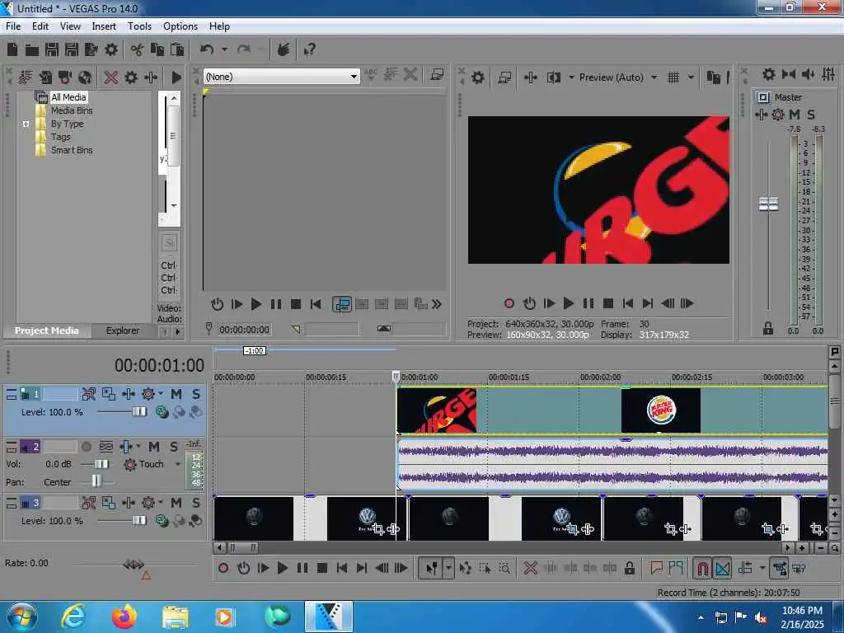This screenshot has height=633, width=844.
Task: Toggle Enable Snapping magnet button
Action: 702,568
